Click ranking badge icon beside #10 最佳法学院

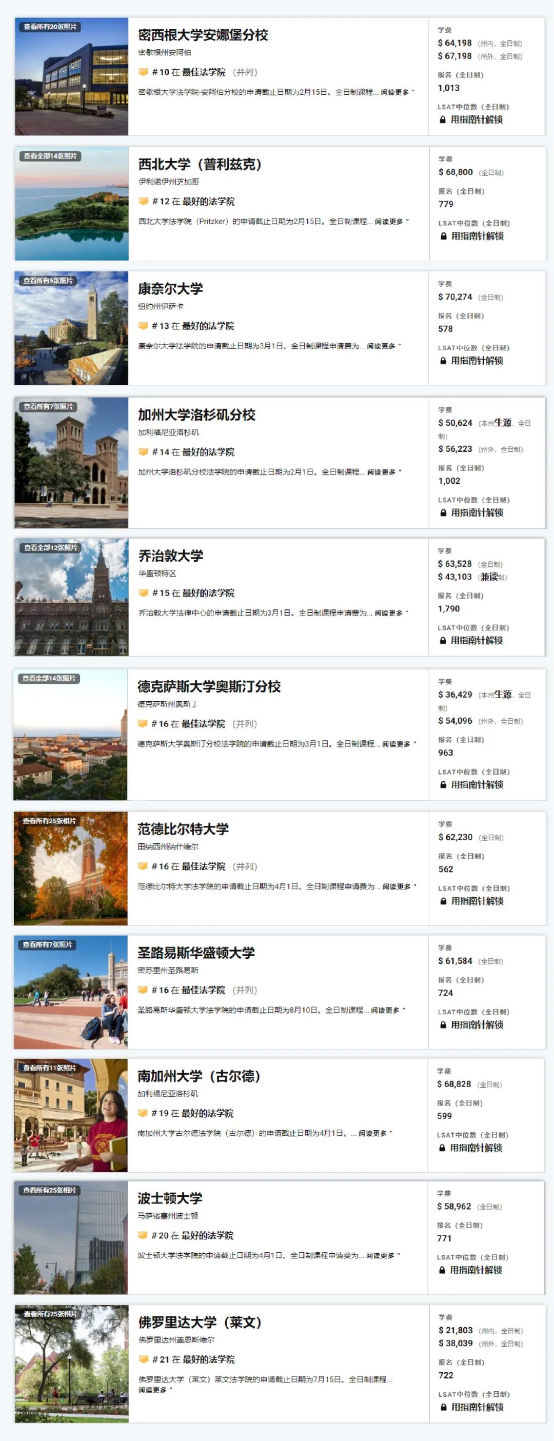pyautogui.click(x=143, y=72)
